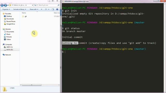
Task: Click the "git status" command line
Action: (71, 28)
